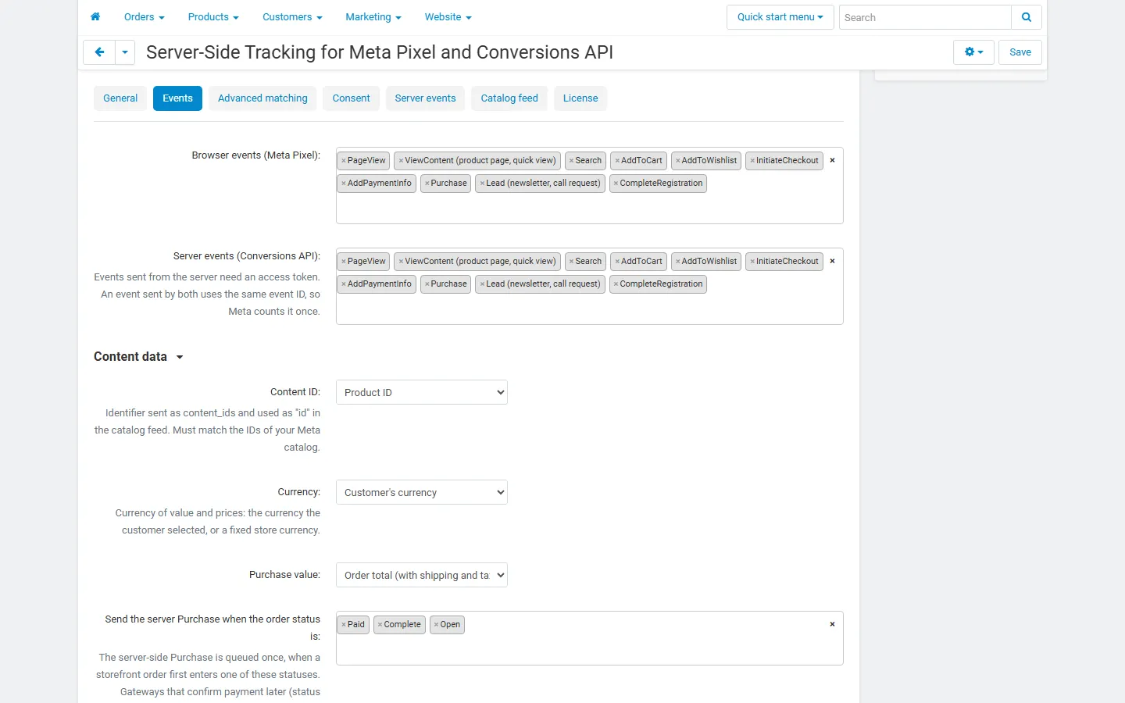Remove Purchase tag from Browser events
The image size is (1125, 703).
tap(427, 184)
